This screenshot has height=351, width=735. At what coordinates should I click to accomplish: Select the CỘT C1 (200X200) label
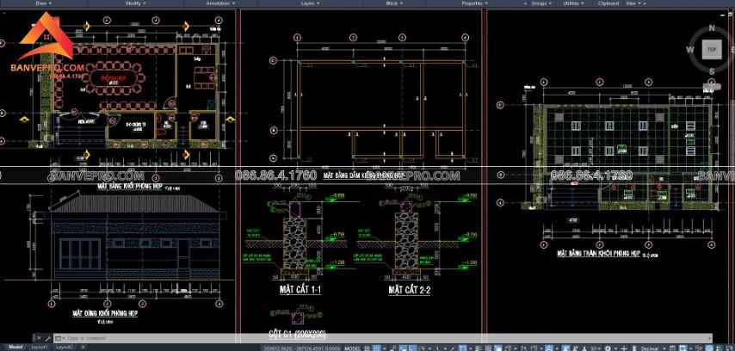point(297,335)
